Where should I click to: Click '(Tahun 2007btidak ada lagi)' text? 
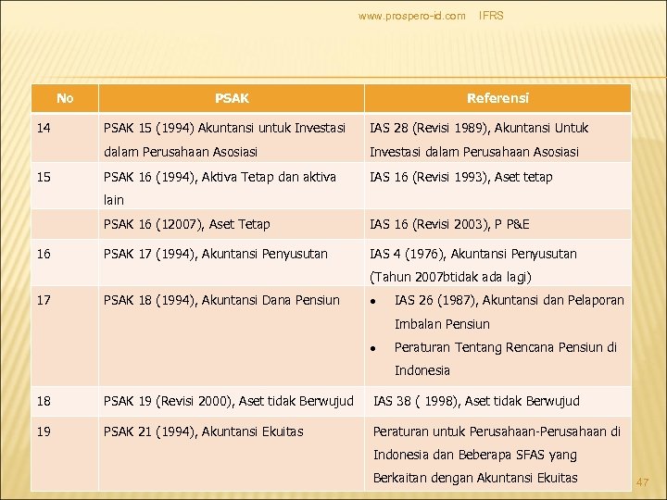pyautogui.click(x=450, y=277)
